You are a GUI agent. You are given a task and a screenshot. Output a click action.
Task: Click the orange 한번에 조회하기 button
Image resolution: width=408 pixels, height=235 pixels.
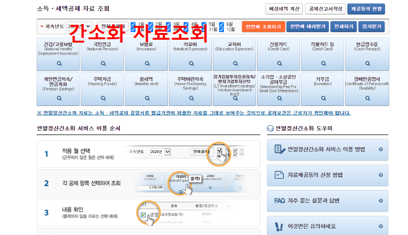[x=263, y=26]
